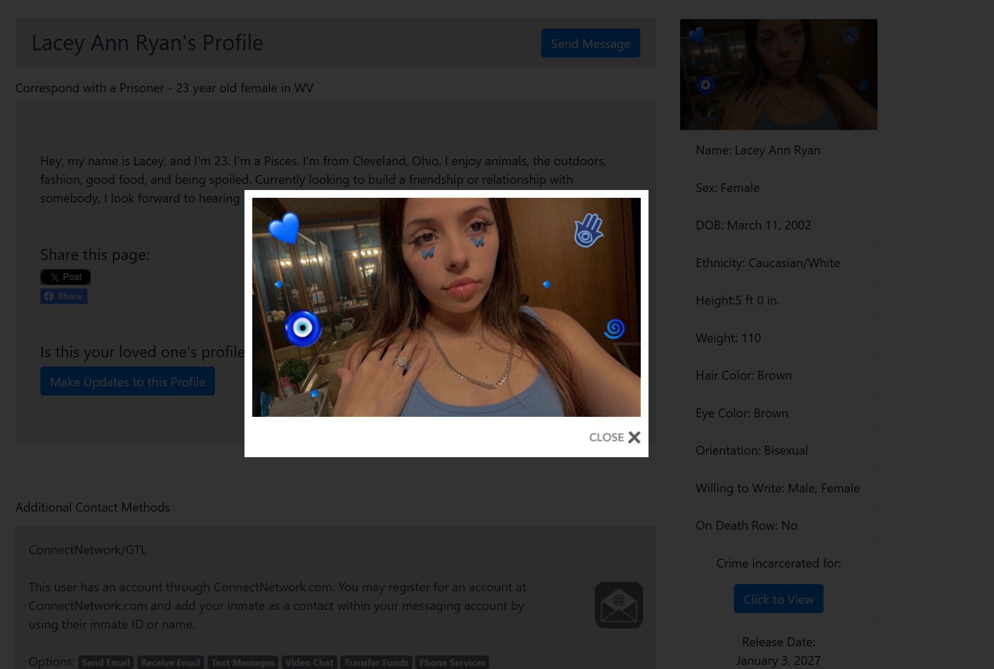The image size is (994, 669).
Task: Click the 'Ethnicity: Caucasian/White' row
Action: (779, 263)
